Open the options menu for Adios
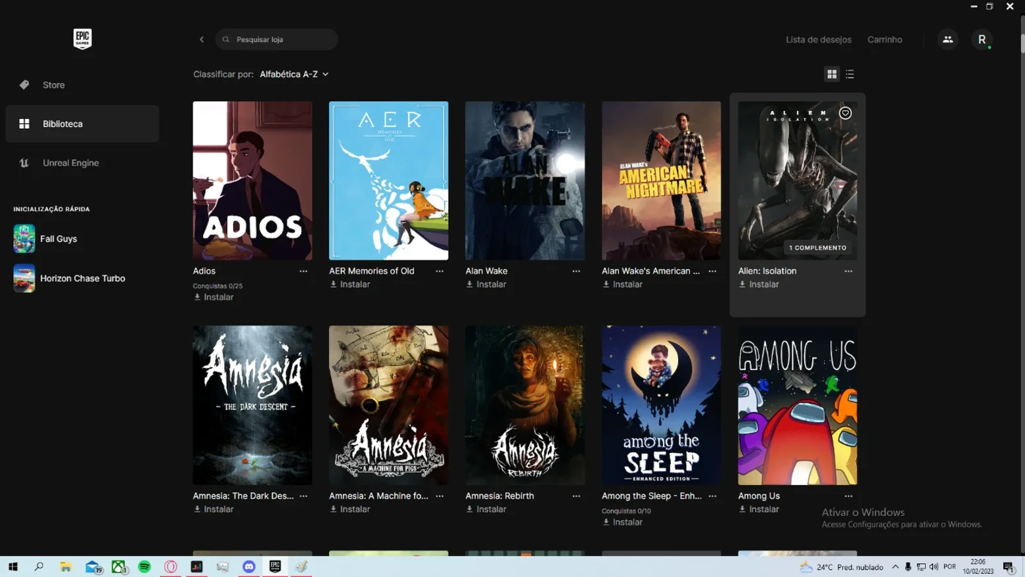This screenshot has width=1025, height=577. point(304,271)
